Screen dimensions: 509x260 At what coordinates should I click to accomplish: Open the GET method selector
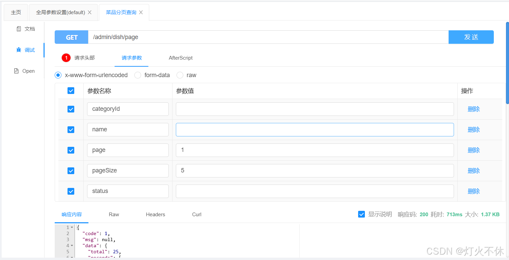coord(72,37)
